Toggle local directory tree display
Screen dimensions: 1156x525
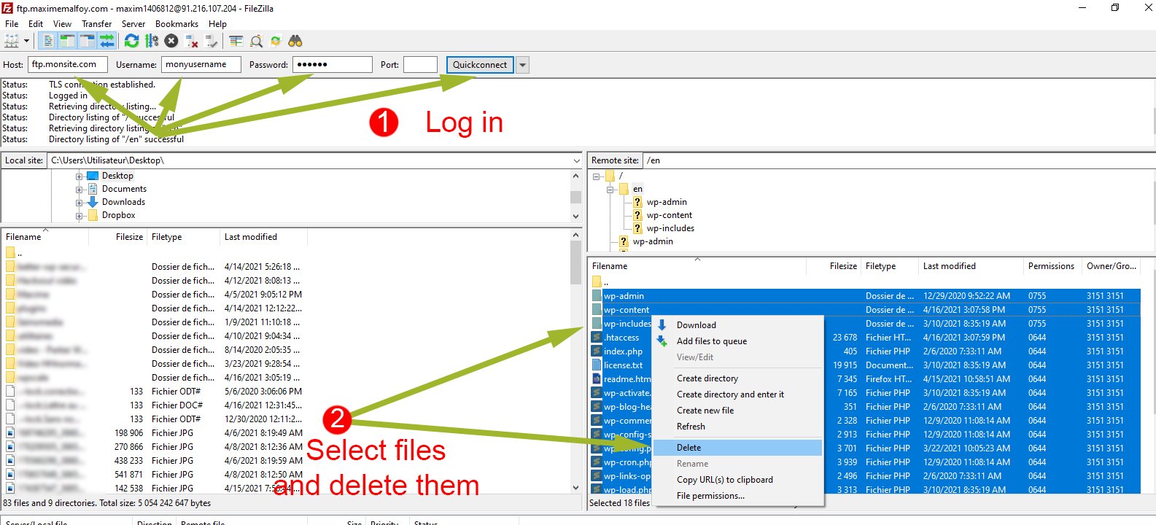(67, 41)
